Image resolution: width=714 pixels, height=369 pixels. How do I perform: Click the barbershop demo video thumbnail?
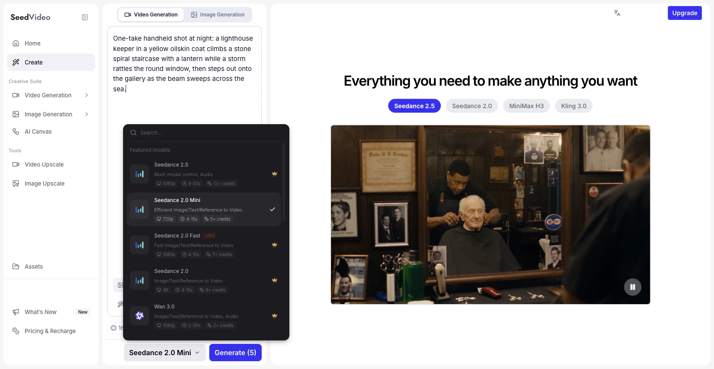click(x=490, y=215)
